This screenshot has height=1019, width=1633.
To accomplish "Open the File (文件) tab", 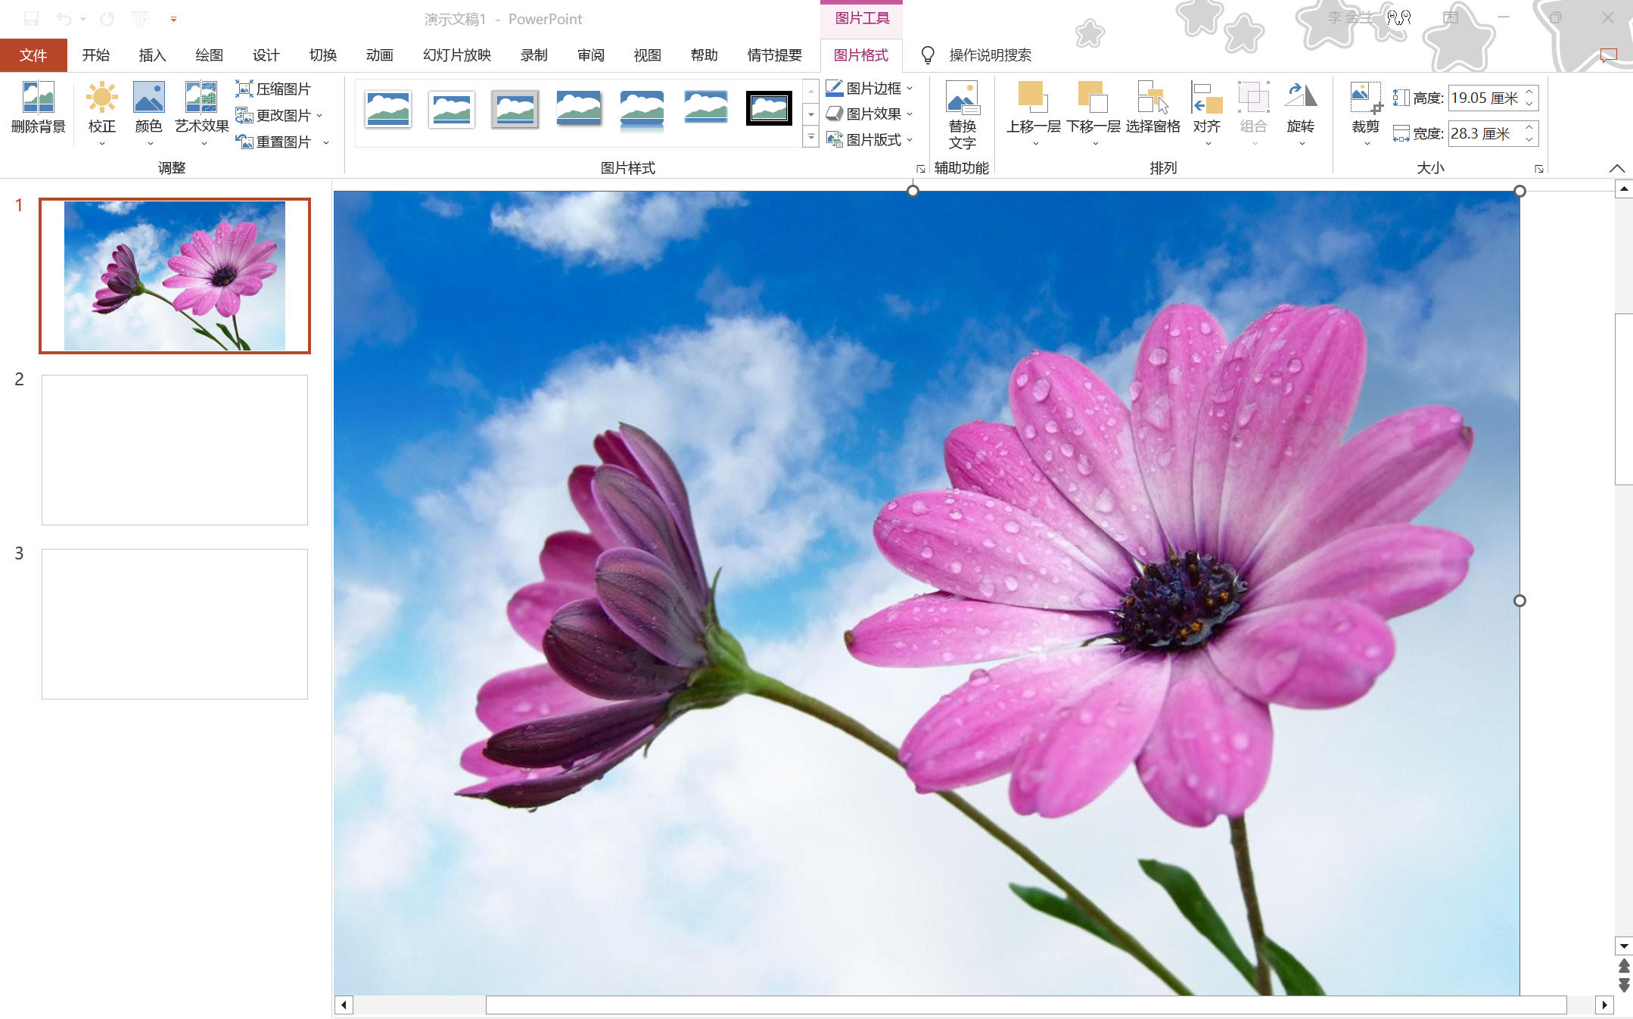I will (x=33, y=55).
